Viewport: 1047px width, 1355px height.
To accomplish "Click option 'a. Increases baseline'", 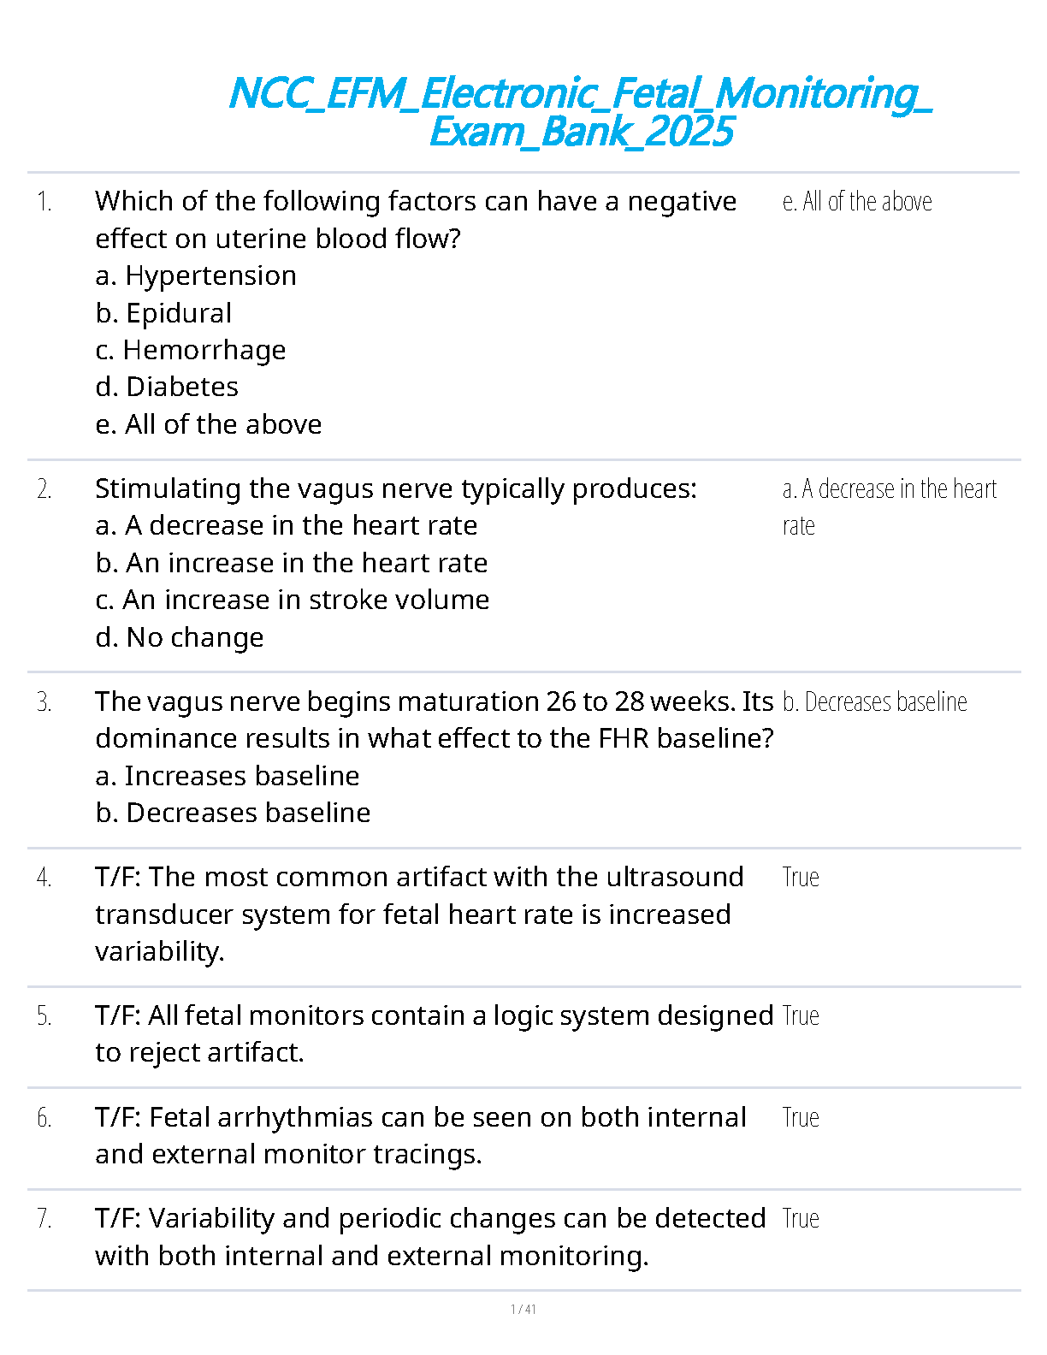I will point(228,776).
